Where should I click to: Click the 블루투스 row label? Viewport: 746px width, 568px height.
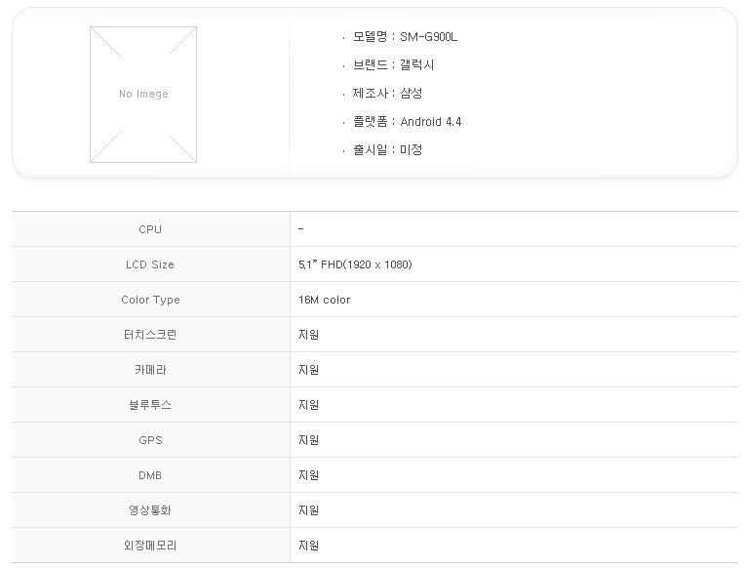click(x=150, y=405)
